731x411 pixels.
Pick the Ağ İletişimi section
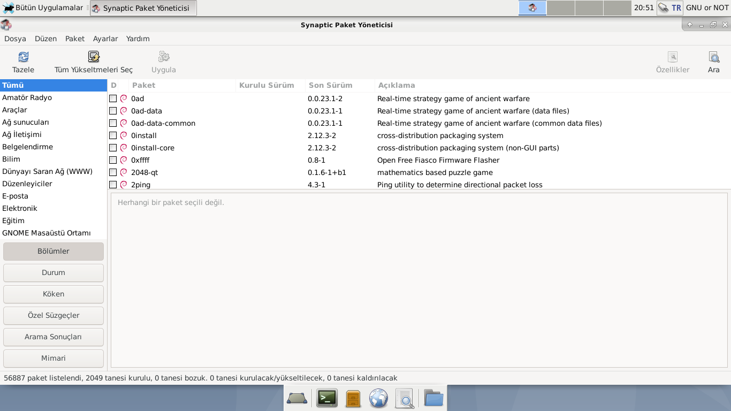[54, 134]
